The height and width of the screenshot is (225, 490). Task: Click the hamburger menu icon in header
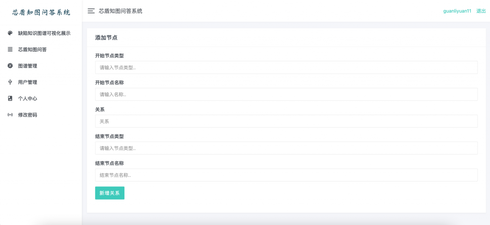[91, 11]
